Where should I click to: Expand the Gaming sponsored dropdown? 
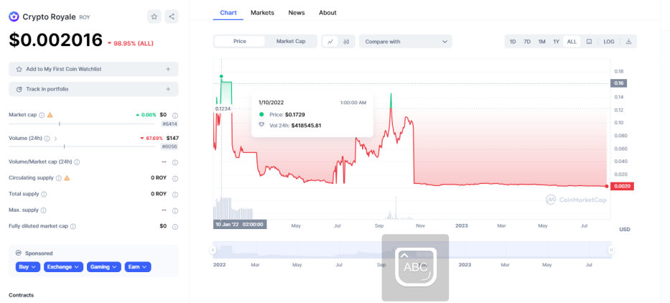click(x=104, y=266)
